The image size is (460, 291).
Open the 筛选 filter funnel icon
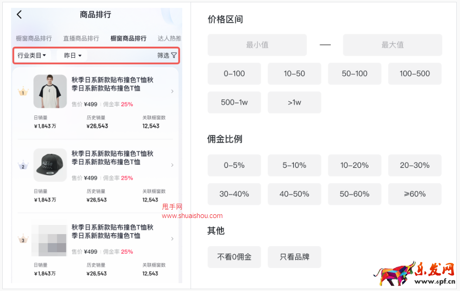[x=173, y=55]
